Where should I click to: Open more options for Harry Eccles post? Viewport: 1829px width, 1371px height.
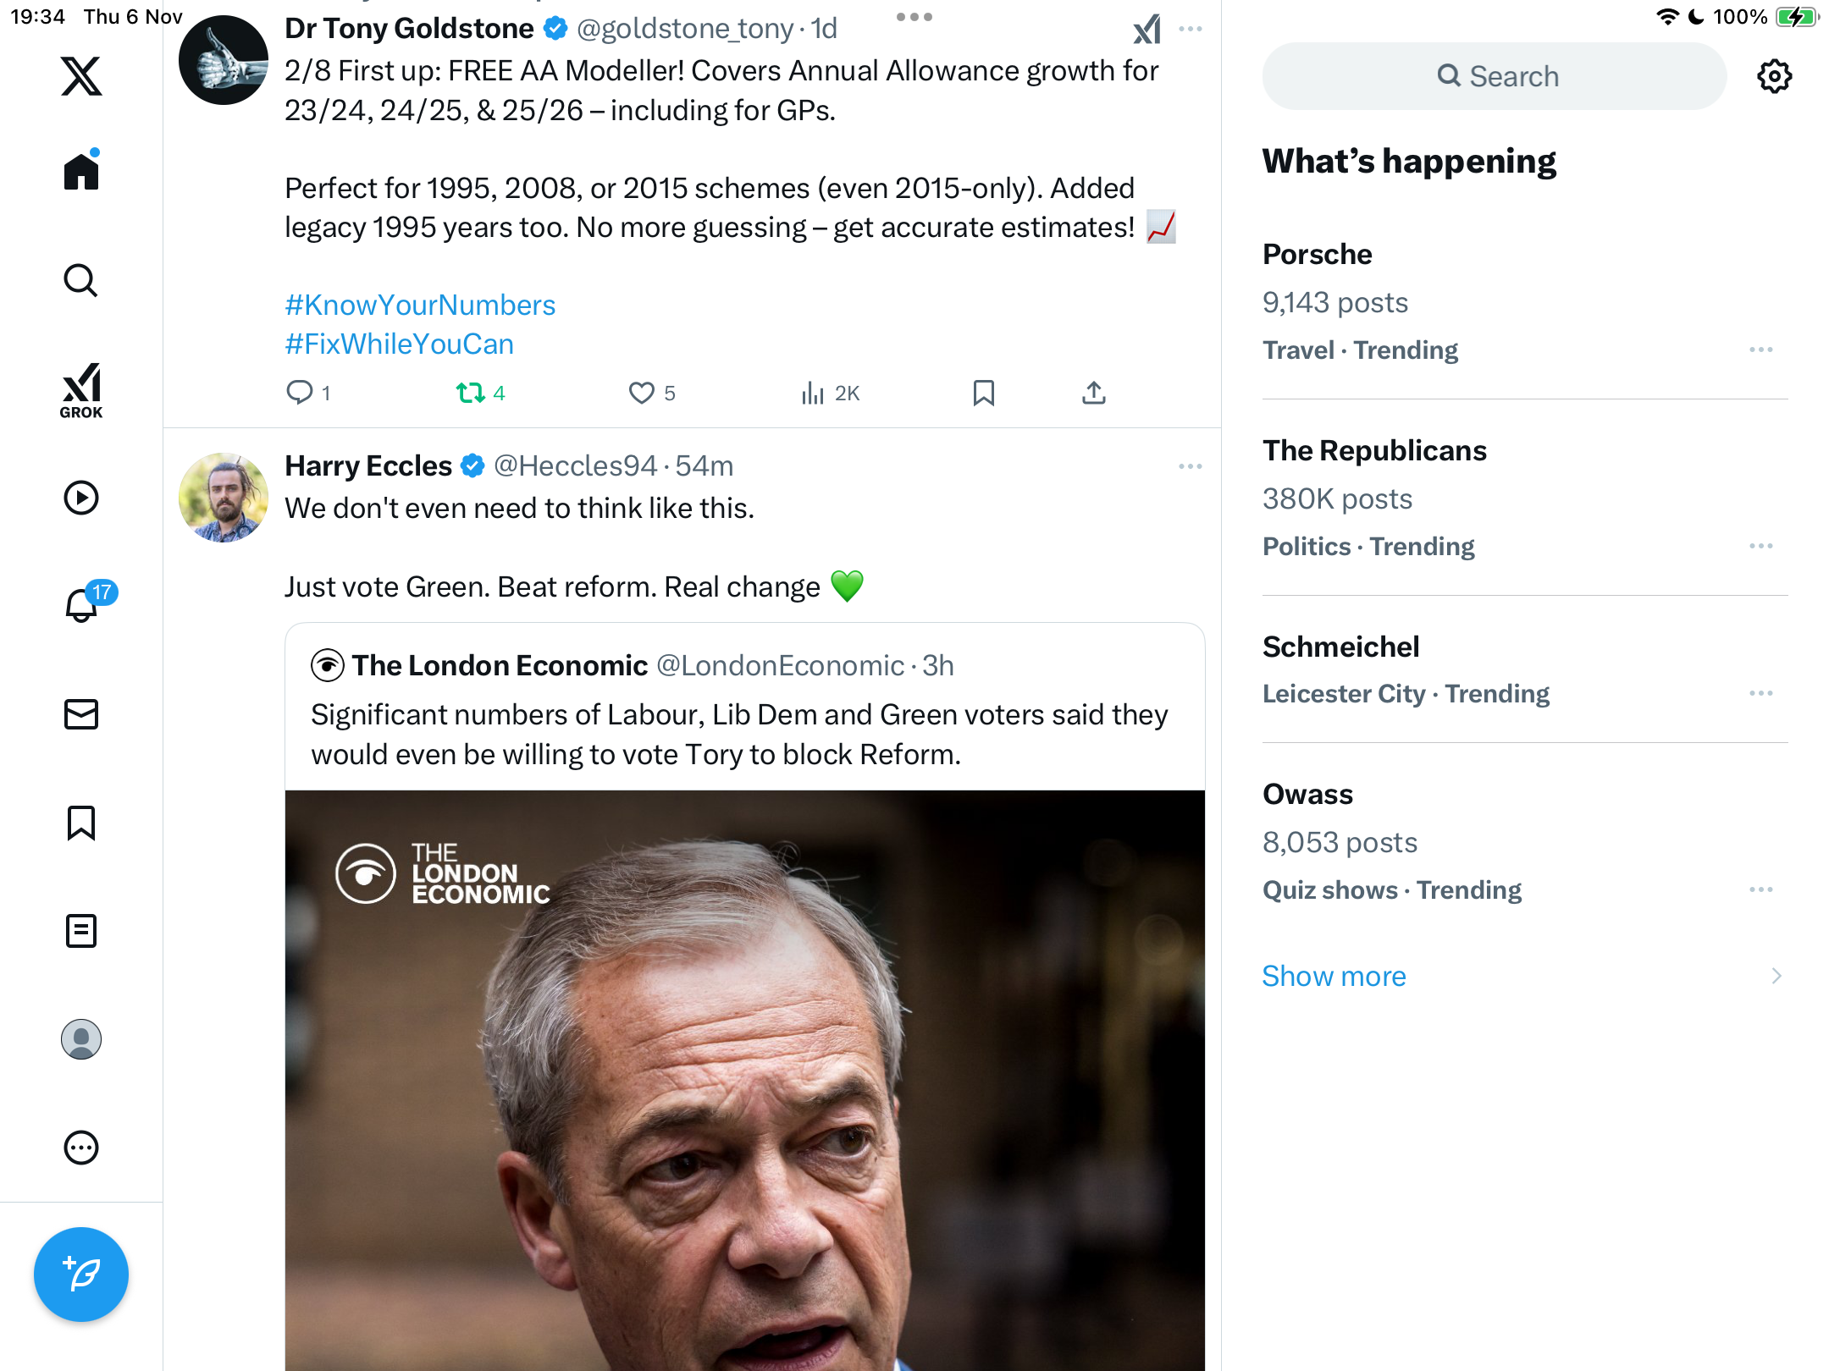tap(1190, 466)
